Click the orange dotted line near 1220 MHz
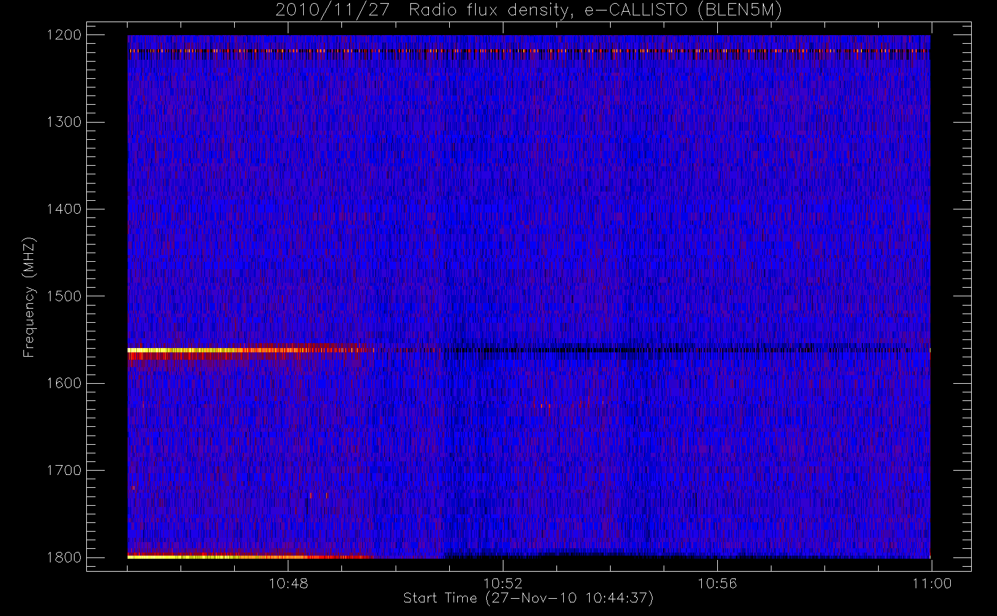The width and height of the screenshot is (997, 616). point(529,51)
